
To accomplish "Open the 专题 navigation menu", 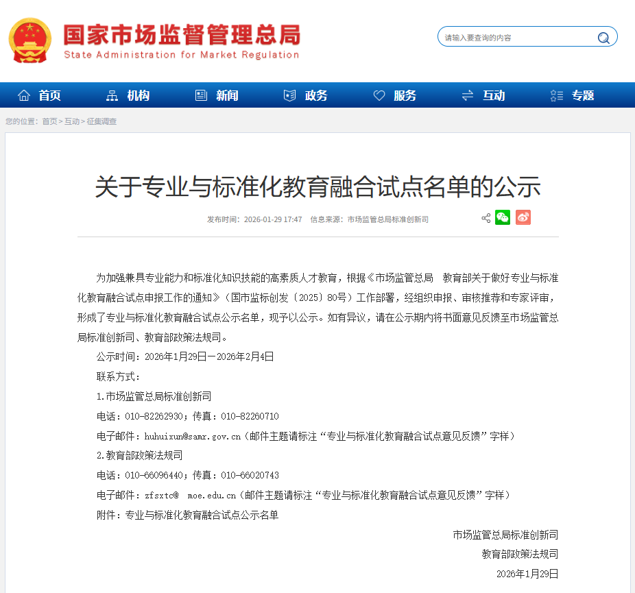I will point(582,95).
